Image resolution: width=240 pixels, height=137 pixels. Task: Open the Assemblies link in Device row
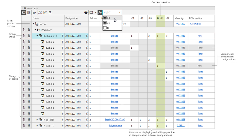point(196,24)
